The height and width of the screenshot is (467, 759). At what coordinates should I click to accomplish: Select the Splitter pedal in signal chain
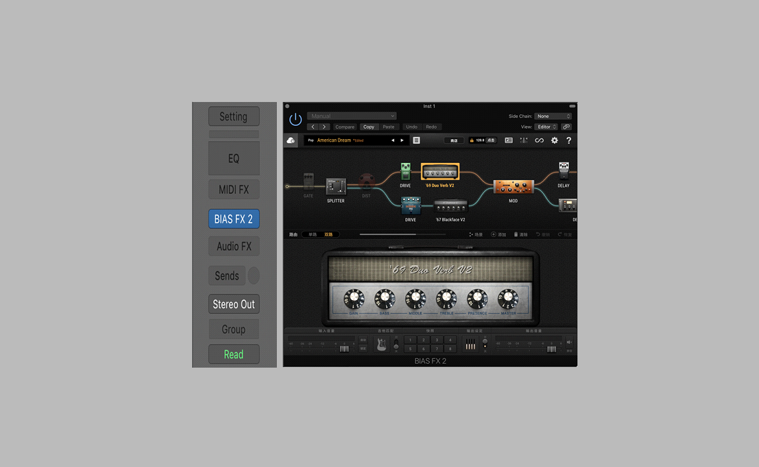(x=336, y=186)
